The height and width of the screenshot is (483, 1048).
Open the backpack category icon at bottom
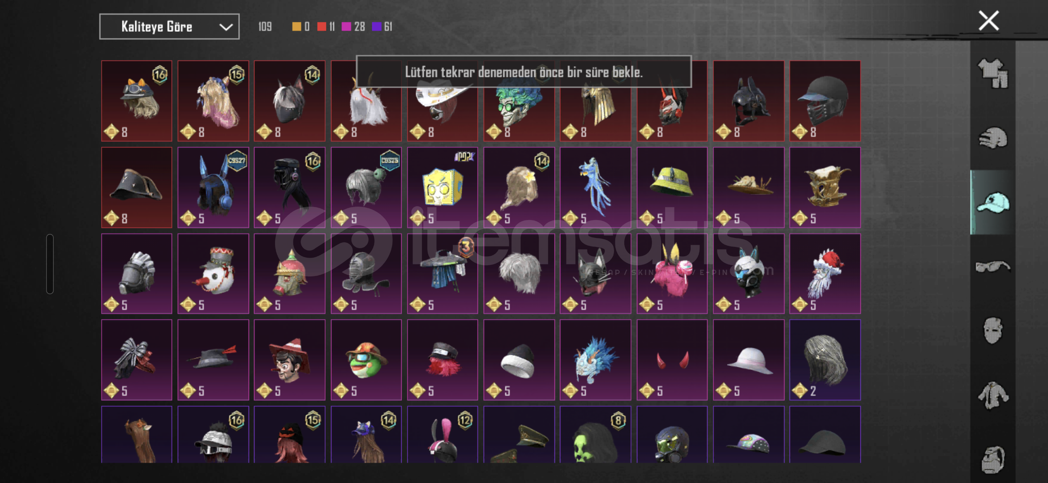tap(992, 459)
